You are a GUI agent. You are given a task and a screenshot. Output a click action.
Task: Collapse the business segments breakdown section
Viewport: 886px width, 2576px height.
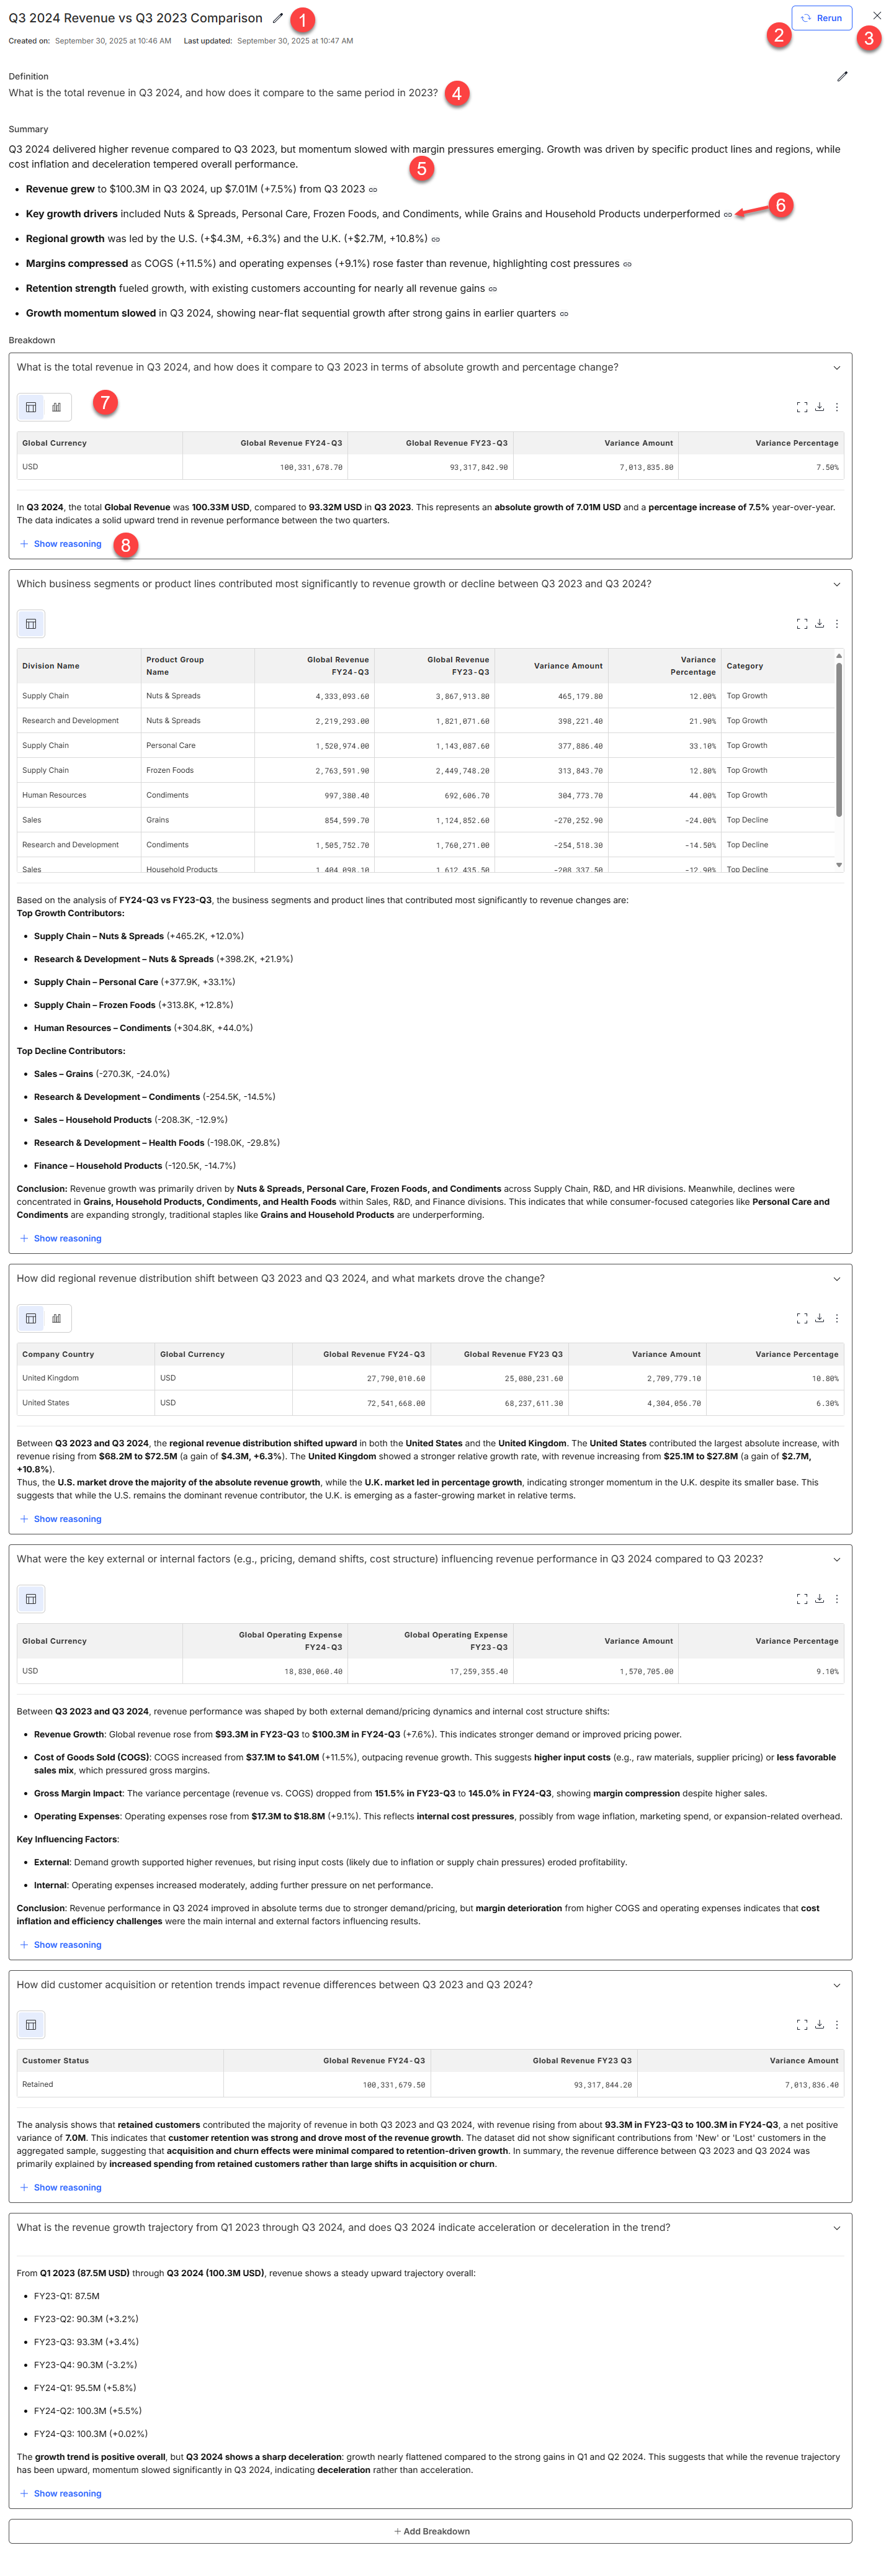tap(836, 585)
